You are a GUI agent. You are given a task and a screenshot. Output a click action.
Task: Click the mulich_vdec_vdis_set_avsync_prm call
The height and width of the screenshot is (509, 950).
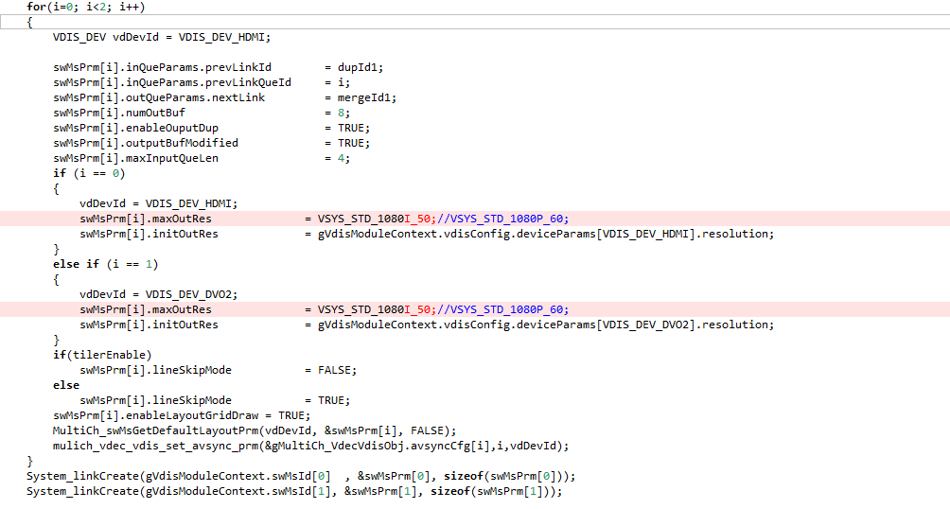310,446
